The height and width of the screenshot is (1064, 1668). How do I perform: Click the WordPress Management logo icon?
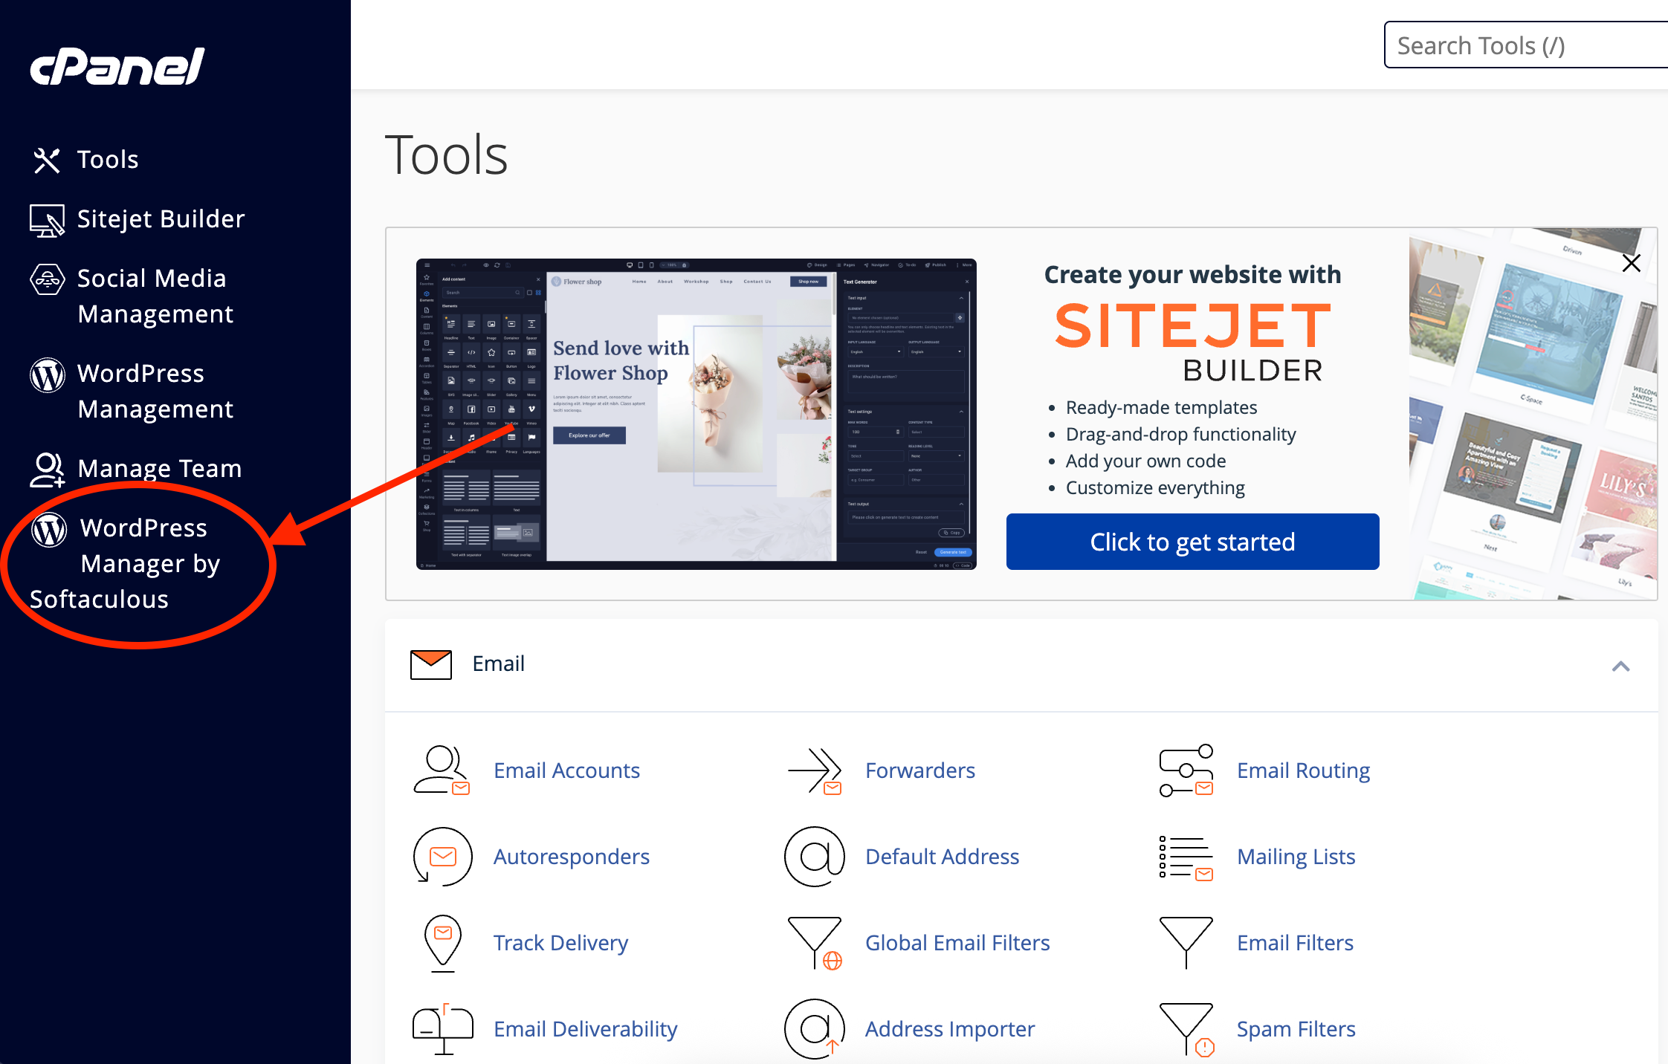[x=48, y=375]
